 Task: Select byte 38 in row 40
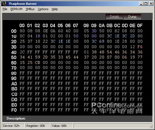click(94, 52)
